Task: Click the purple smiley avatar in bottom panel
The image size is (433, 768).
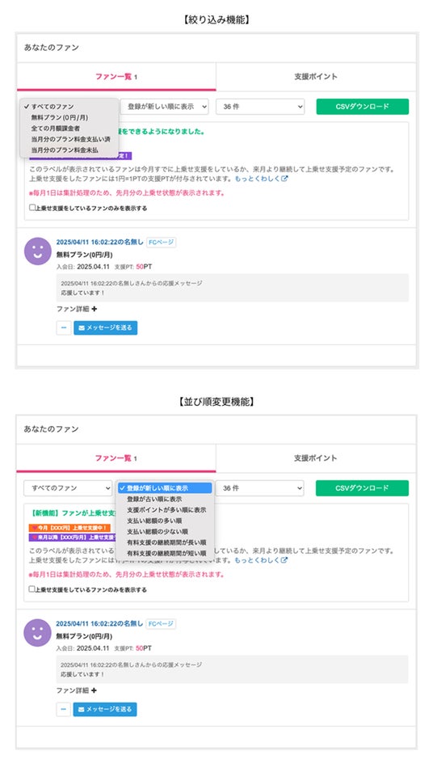Action: pyautogui.click(x=38, y=633)
